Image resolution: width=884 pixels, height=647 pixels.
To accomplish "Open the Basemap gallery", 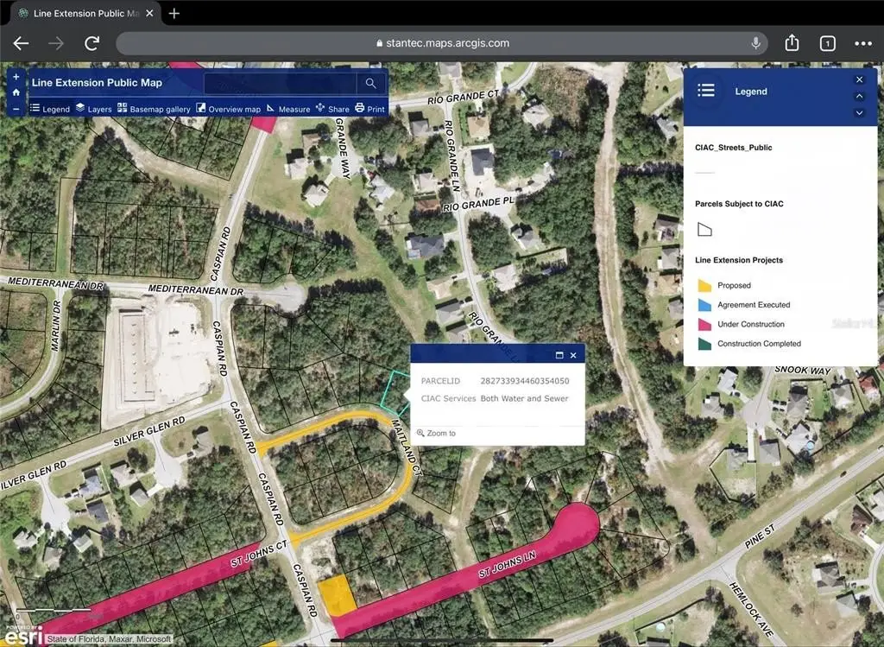I will click(x=154, y=109).
